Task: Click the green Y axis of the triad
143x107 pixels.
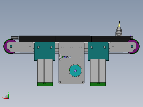Action: pos(9,96)
